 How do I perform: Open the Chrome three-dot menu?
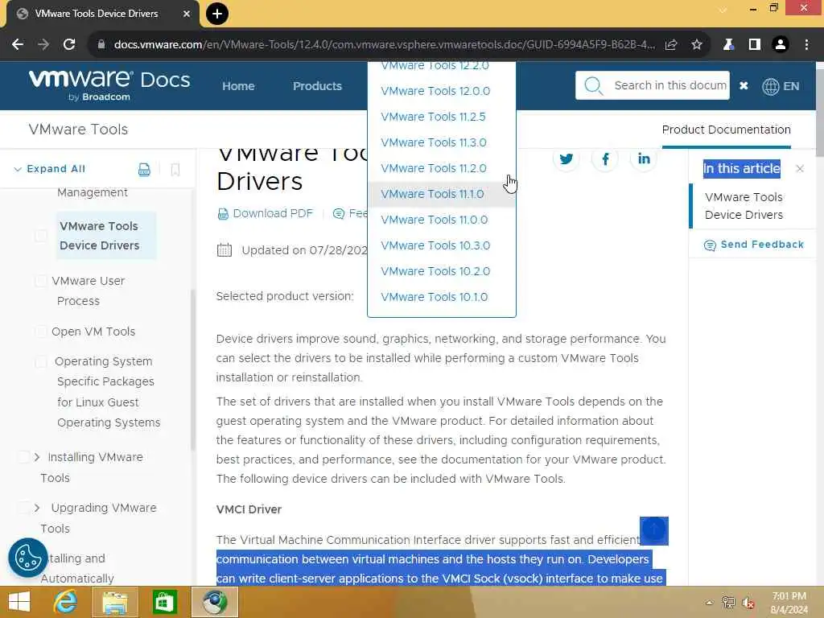click(806, 45)
